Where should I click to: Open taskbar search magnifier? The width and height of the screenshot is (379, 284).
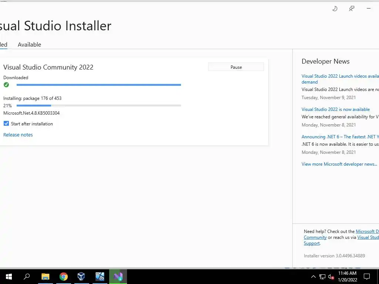click(x=27, y=277)
